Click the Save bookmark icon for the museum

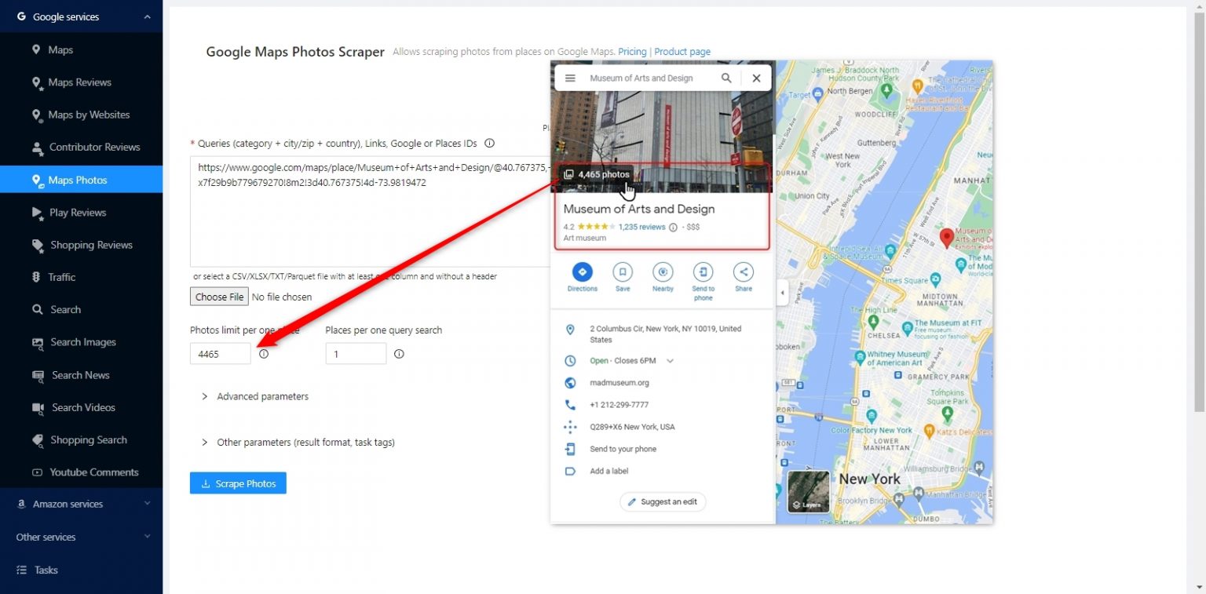click(x=623, y=273)
